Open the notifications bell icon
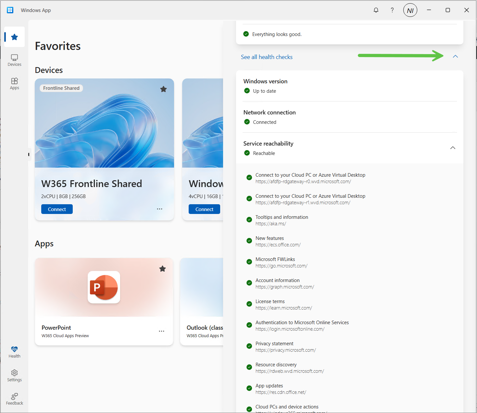 pyautogui.click(x=376, y=10)
